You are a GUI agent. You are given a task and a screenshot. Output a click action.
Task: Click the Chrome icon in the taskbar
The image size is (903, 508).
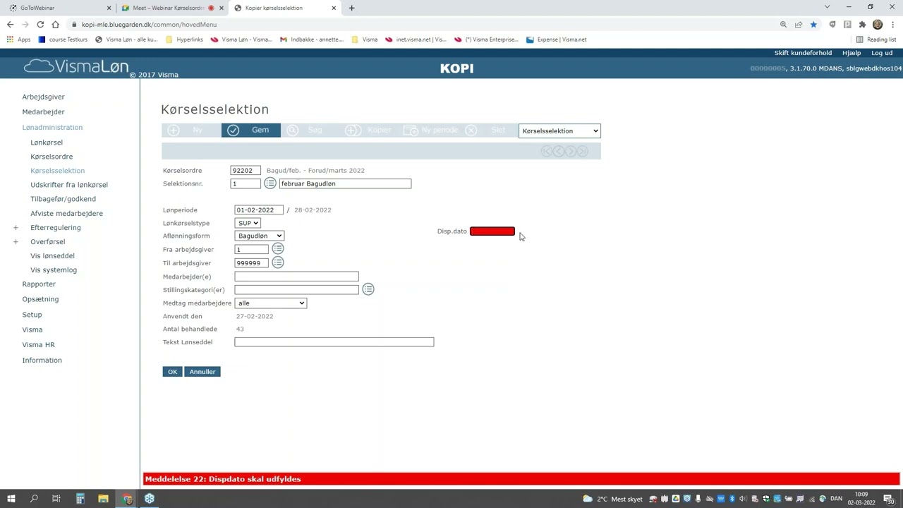[127, 499]
